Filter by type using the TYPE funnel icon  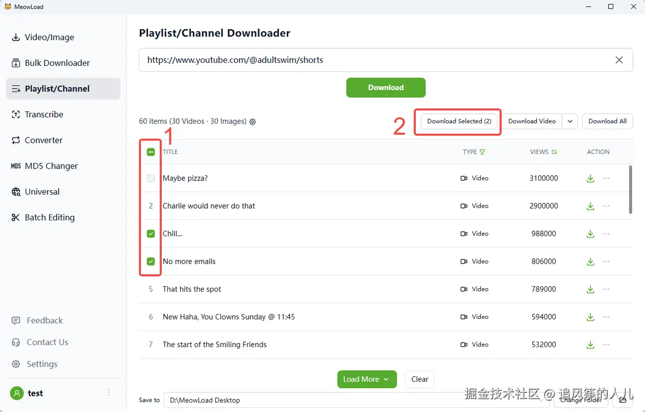pyautogui.click(x=482, y=152)
